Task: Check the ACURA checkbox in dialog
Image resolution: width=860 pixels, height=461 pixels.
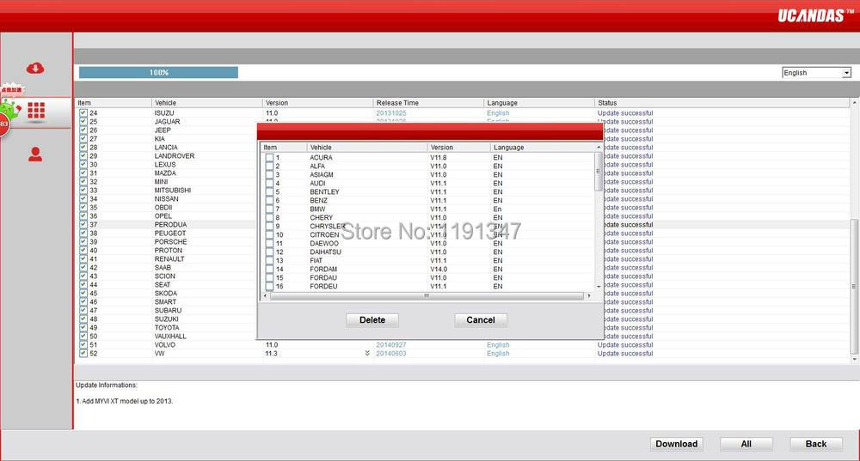Action: click(x=269, y=158)
